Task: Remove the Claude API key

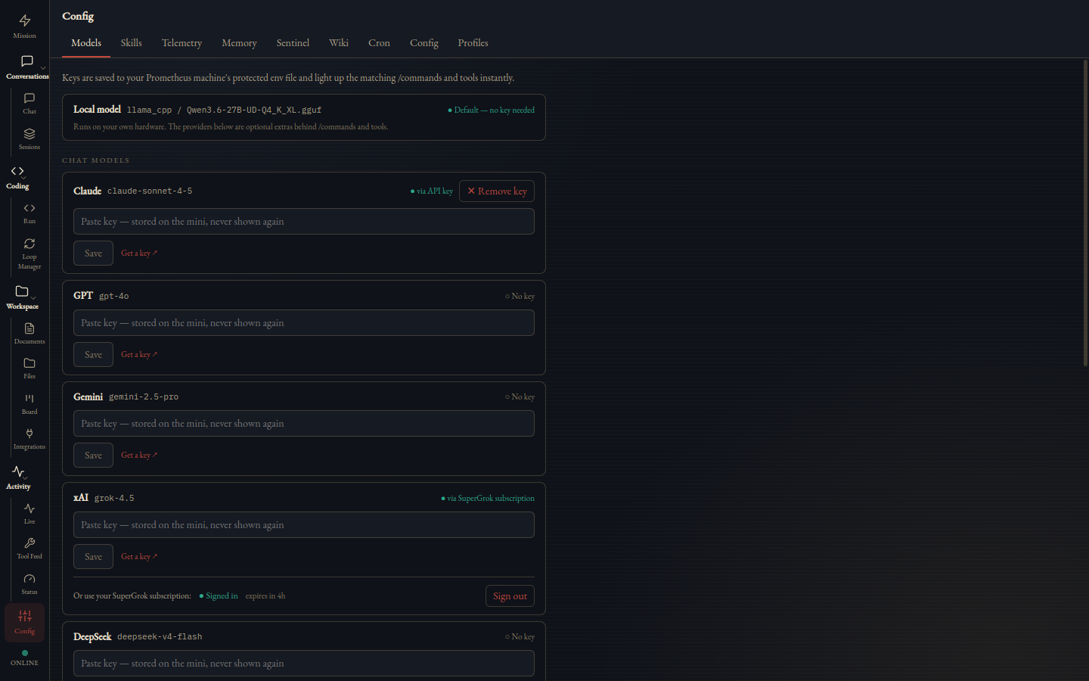Action: (x=497, y=191)
